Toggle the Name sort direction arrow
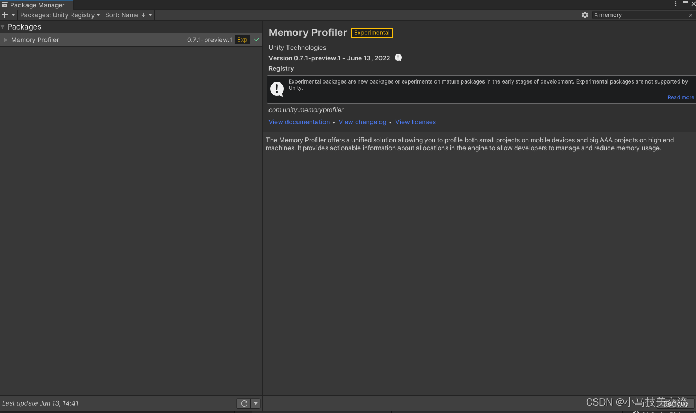 point(143,15)
